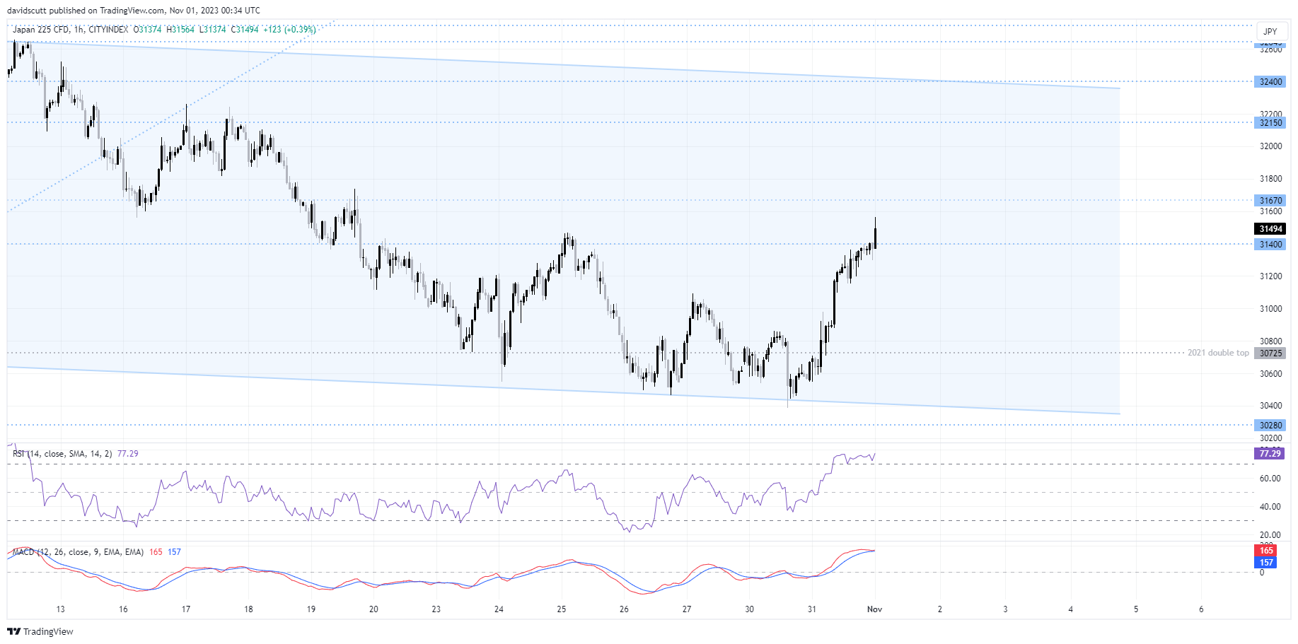Click the 31670 price level label
This screenshot has width=1298, height=644.
tap(1270, 201)
